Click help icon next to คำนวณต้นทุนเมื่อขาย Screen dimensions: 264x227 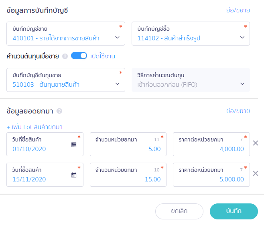point(65,56)
